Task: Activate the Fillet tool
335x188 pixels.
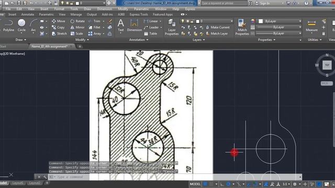Action: (94, 27)
